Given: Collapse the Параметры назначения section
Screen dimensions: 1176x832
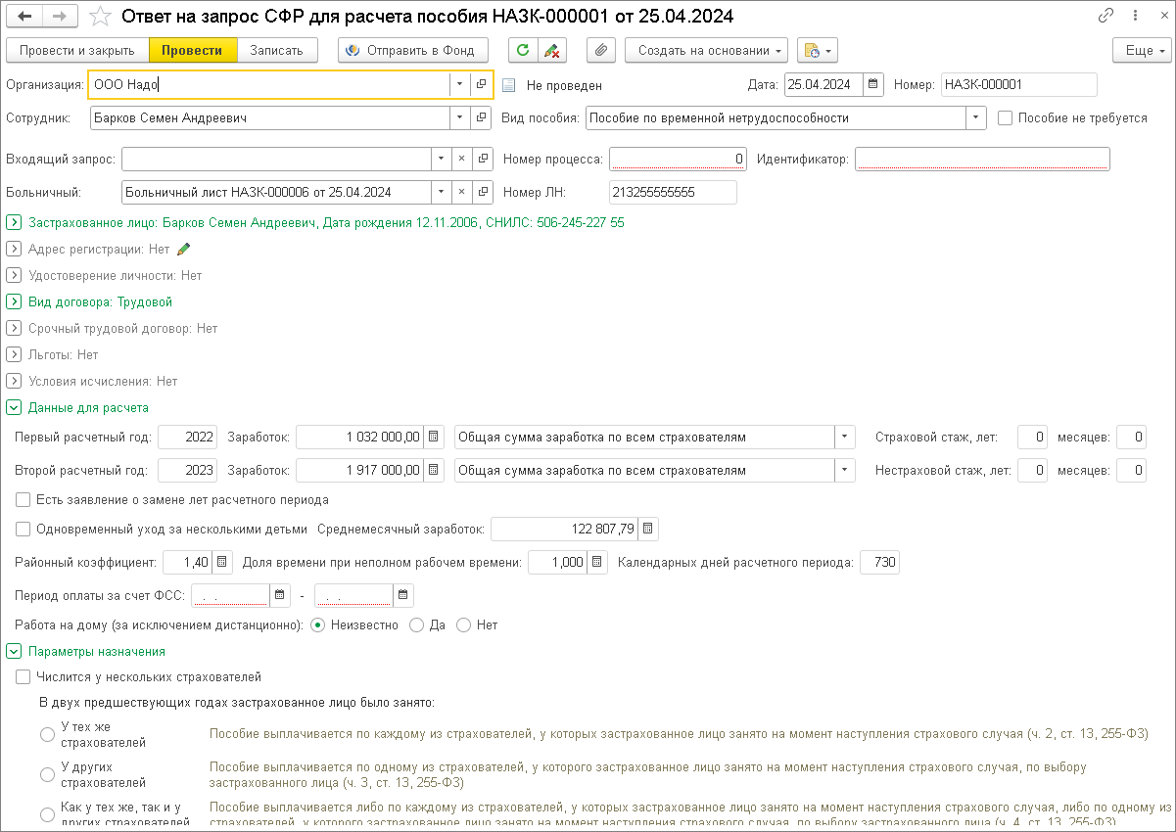Looking at the screenshot, I should tap(14, 651).
